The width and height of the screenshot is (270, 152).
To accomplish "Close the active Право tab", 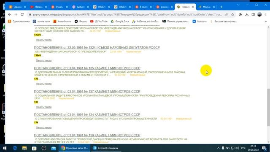I will pyautogui.click(x=193, y=7).
